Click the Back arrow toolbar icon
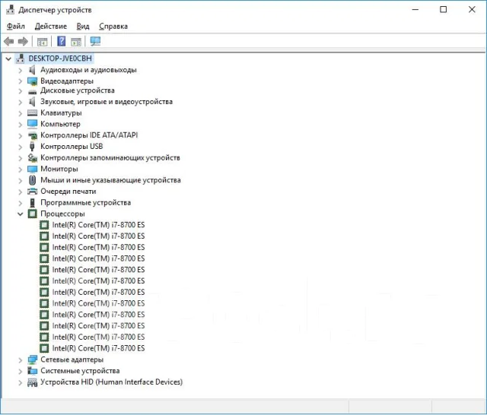The height and width of the screenshot is (415, 487). 9,41
